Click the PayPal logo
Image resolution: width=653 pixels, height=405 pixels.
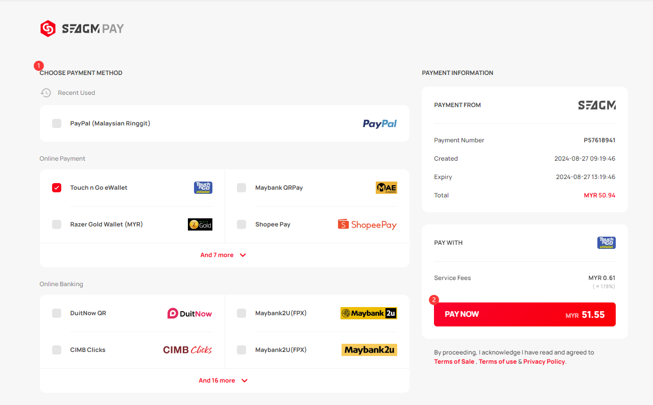coord(379,123)
